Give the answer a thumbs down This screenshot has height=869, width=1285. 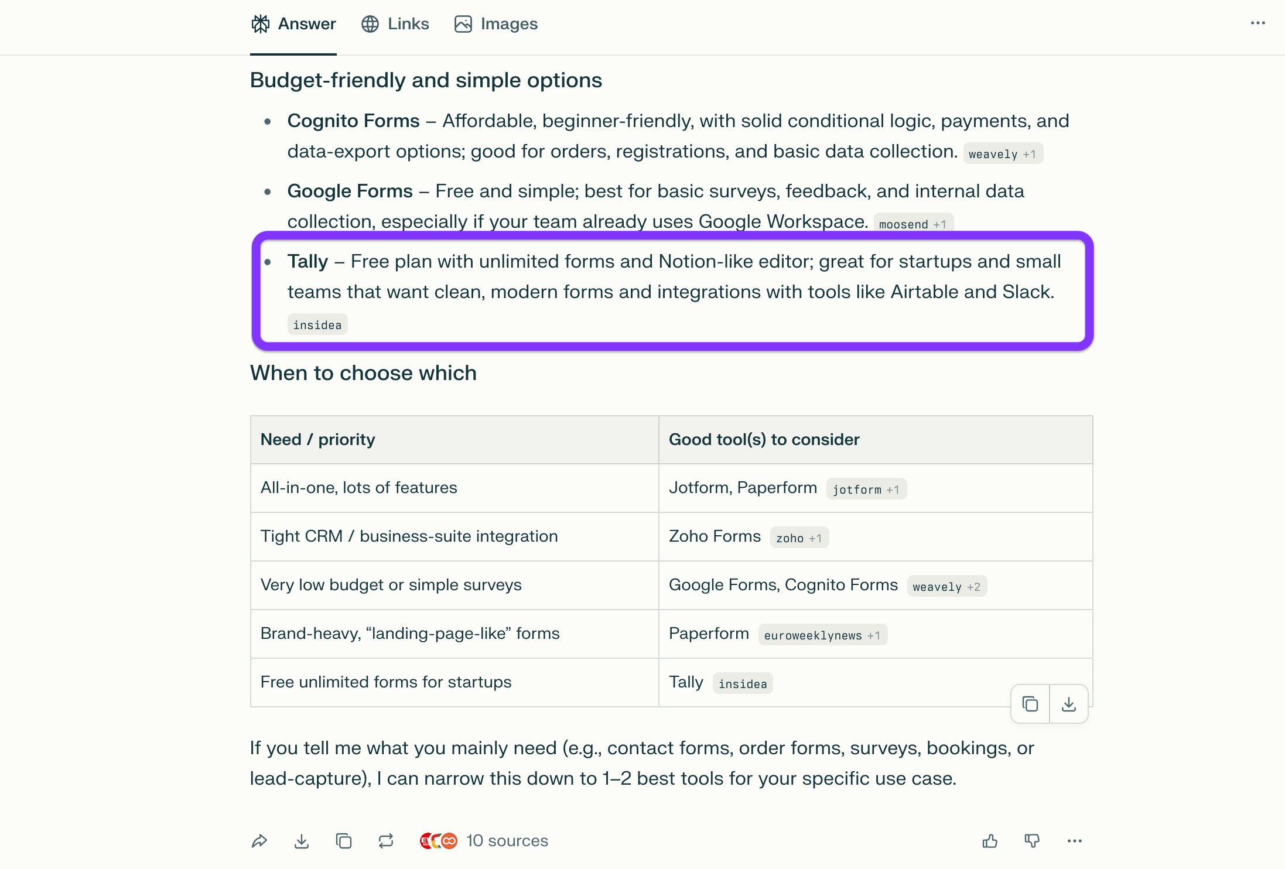point(1032,841)
